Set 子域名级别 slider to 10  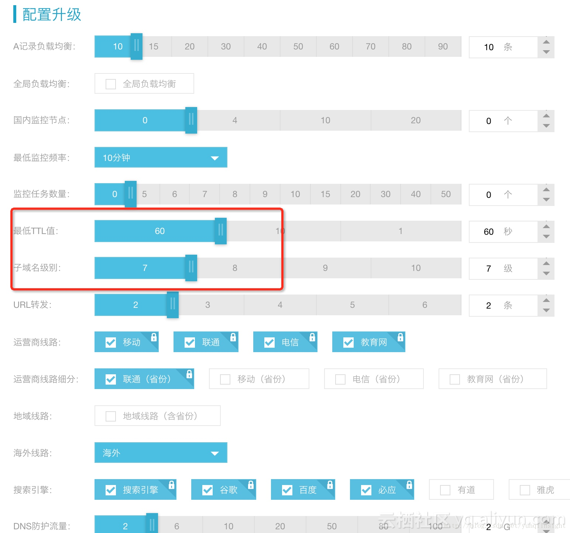(416, 268)
